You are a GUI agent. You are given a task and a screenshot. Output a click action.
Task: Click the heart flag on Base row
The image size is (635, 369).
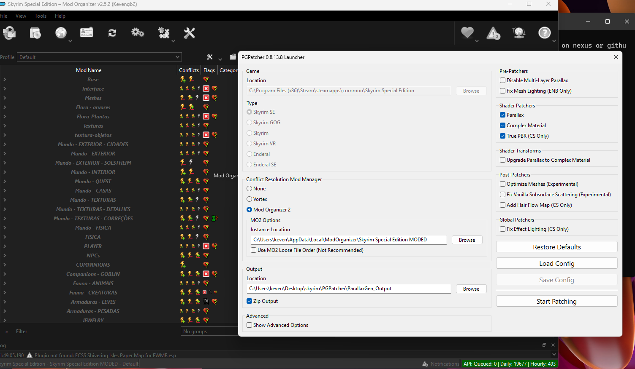click(206, 79)
